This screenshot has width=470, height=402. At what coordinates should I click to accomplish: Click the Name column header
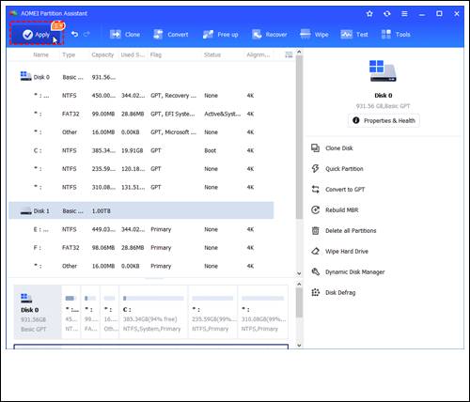click(x=40, y=54)
